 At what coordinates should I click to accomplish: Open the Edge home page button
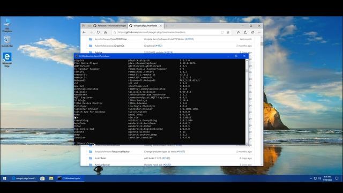(105, 32)
